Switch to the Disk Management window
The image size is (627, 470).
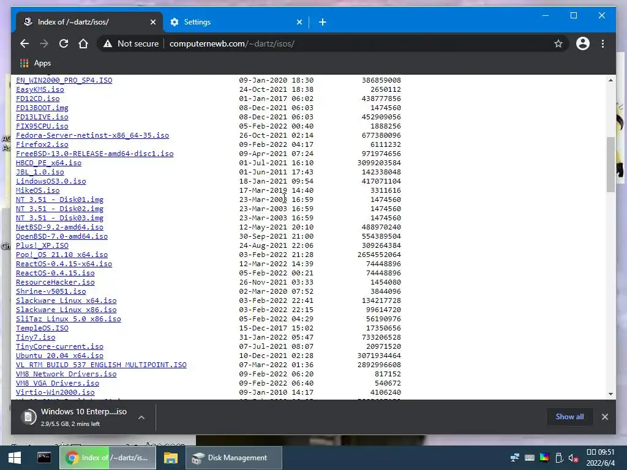coord(234,458)
